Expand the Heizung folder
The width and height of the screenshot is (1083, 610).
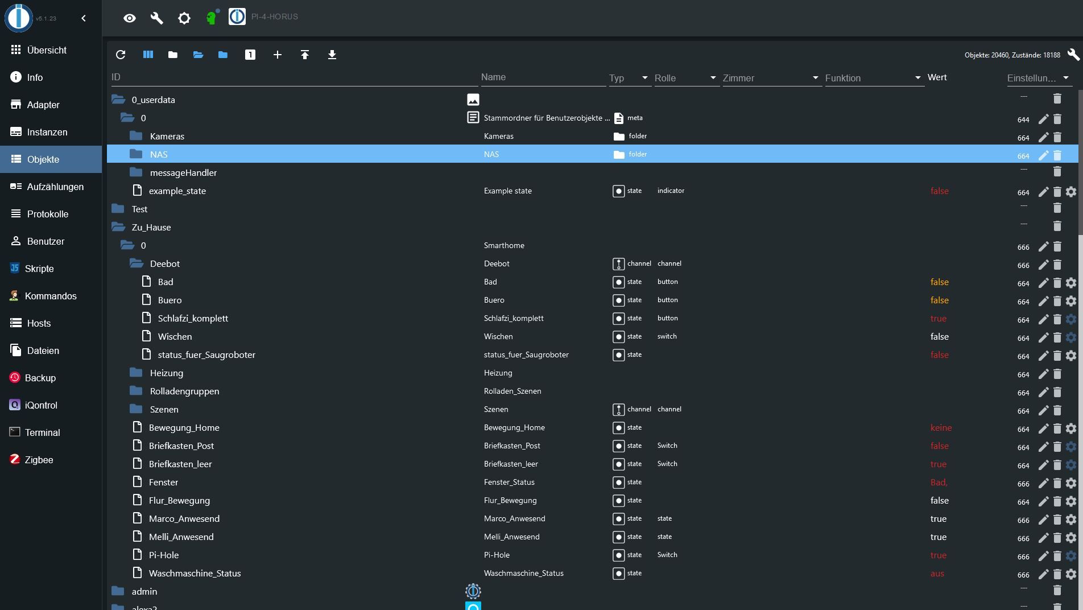136,373
